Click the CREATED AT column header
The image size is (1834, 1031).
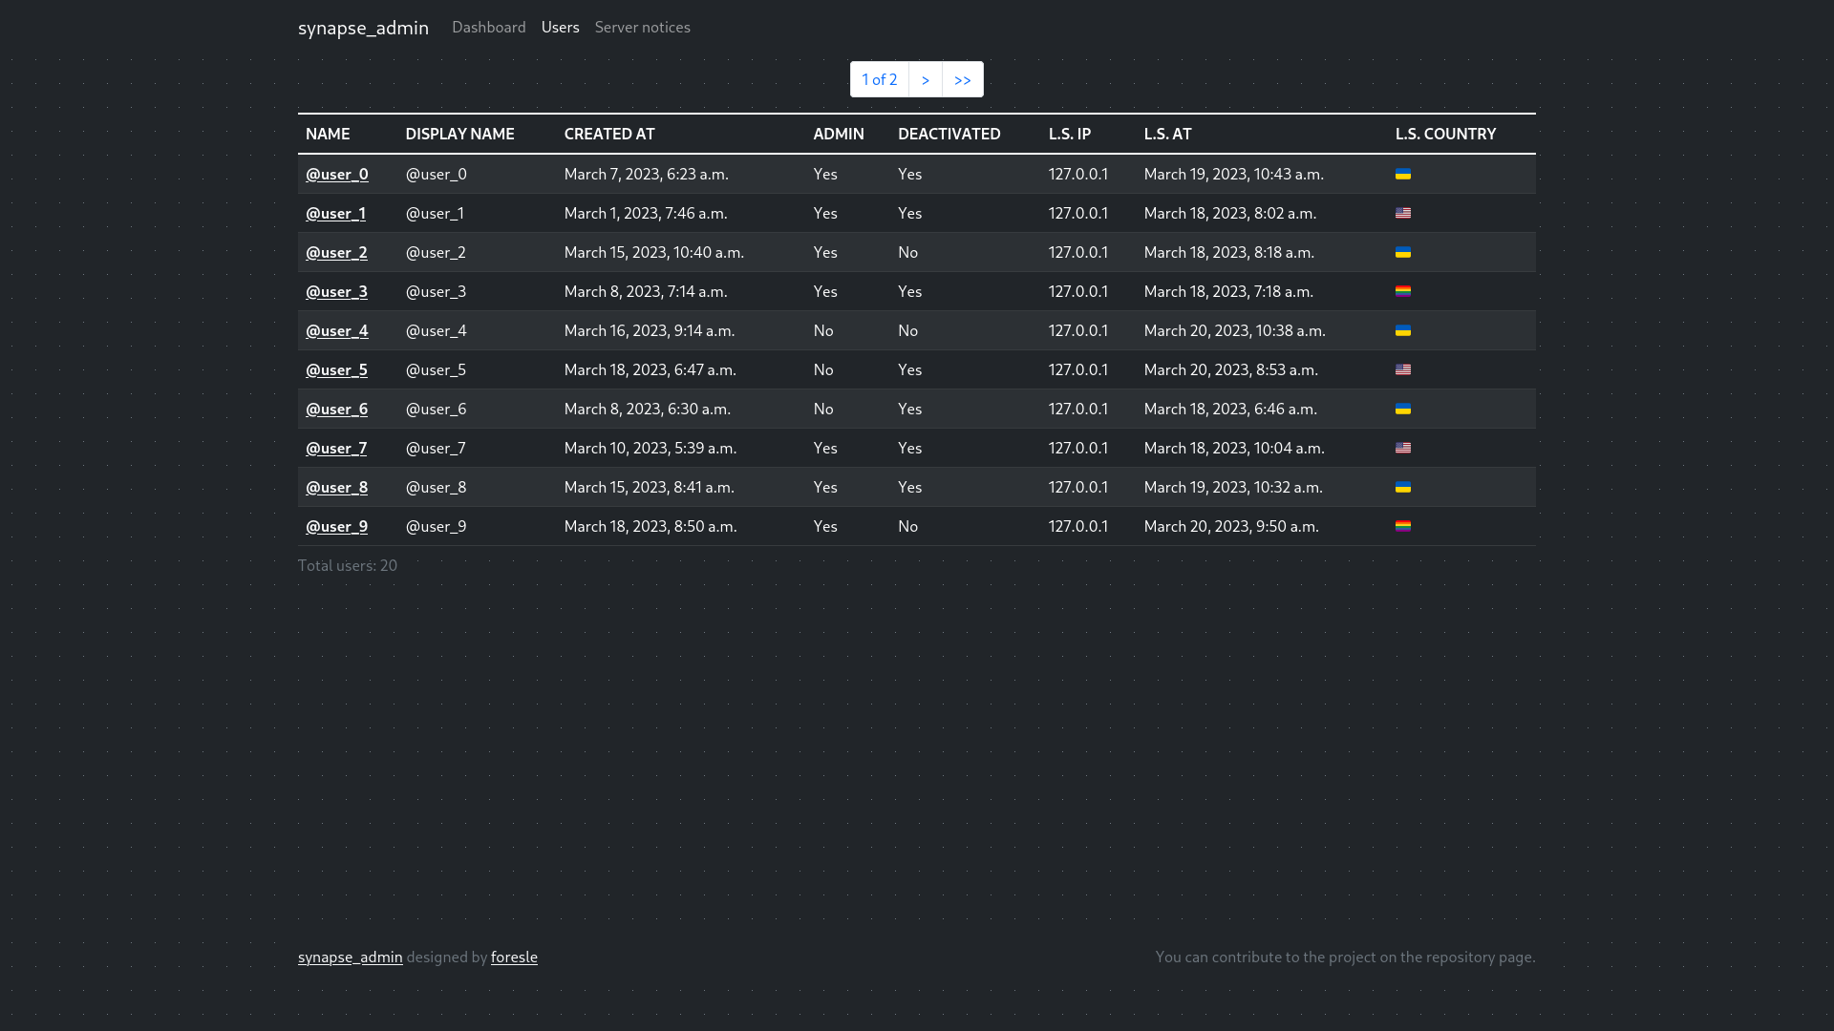(x=609, y=134)
